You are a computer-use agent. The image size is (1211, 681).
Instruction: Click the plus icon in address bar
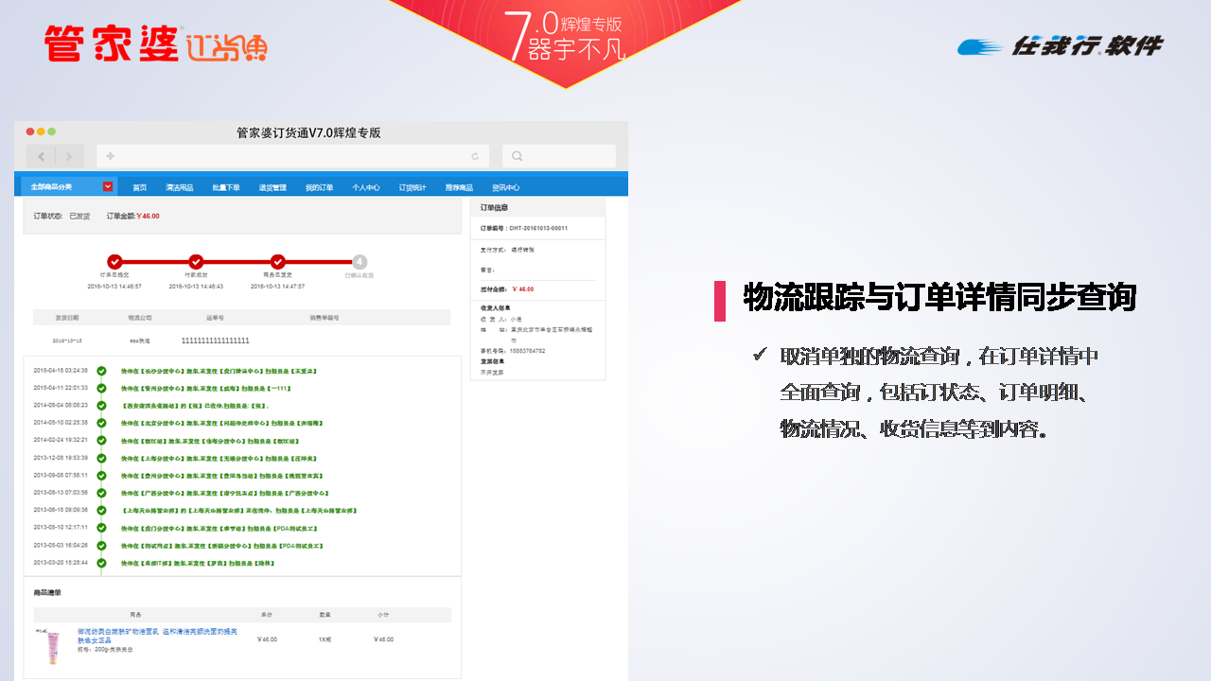[x=111, y=156]
